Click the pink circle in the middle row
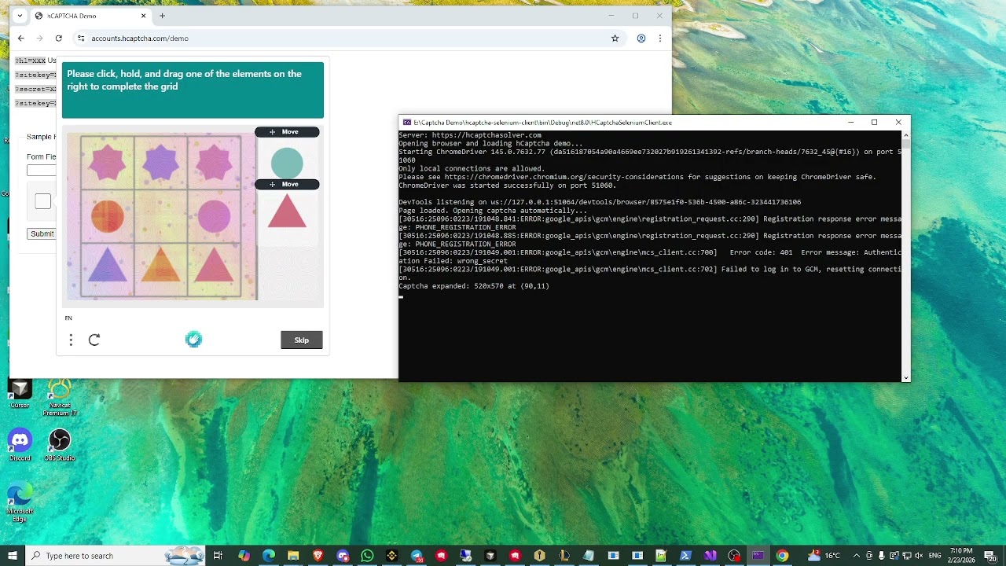 214,216
